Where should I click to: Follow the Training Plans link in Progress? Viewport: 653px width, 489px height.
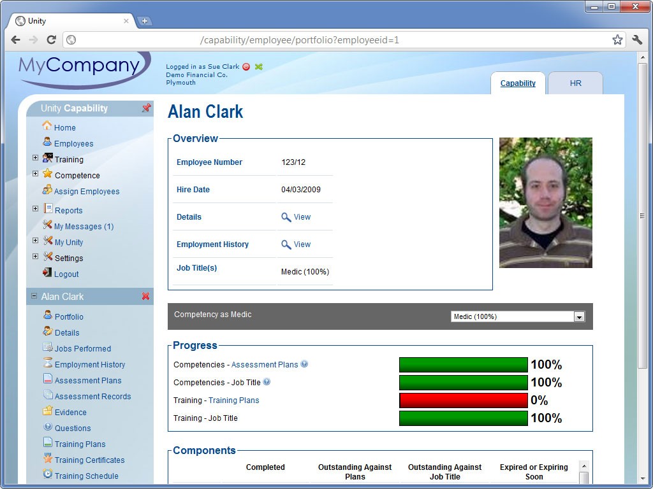click(233, 400)
